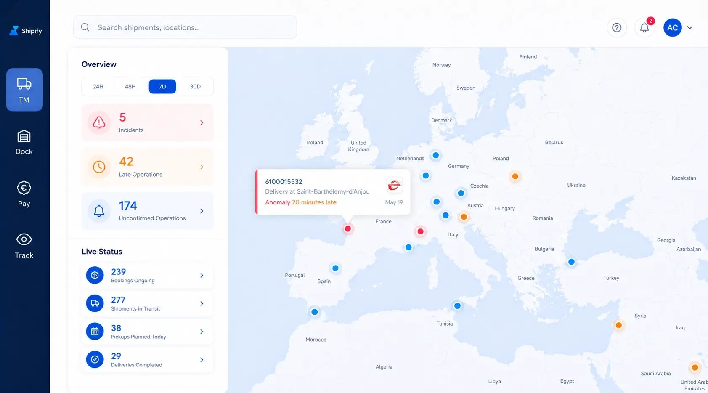708x393 pixels.
Task: Select the 24H time range
Action: pos(98,86)
